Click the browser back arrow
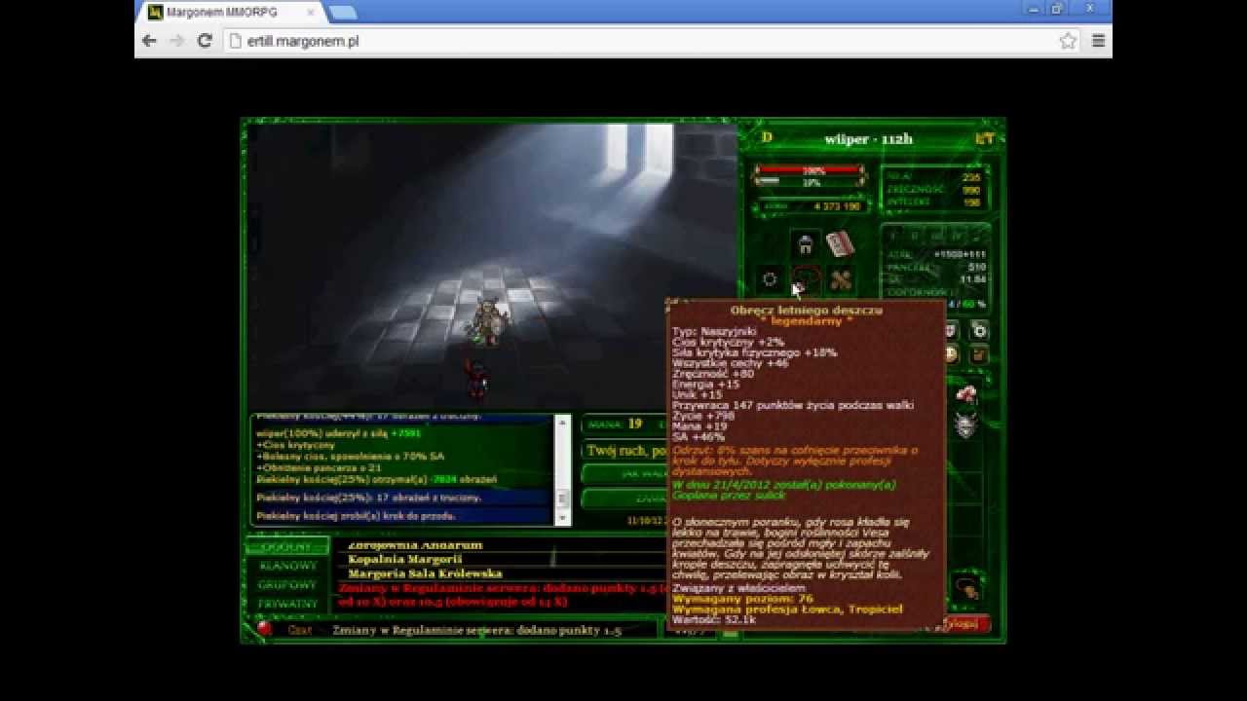The width and height of the screenshot is (1247, 701). 149,41
